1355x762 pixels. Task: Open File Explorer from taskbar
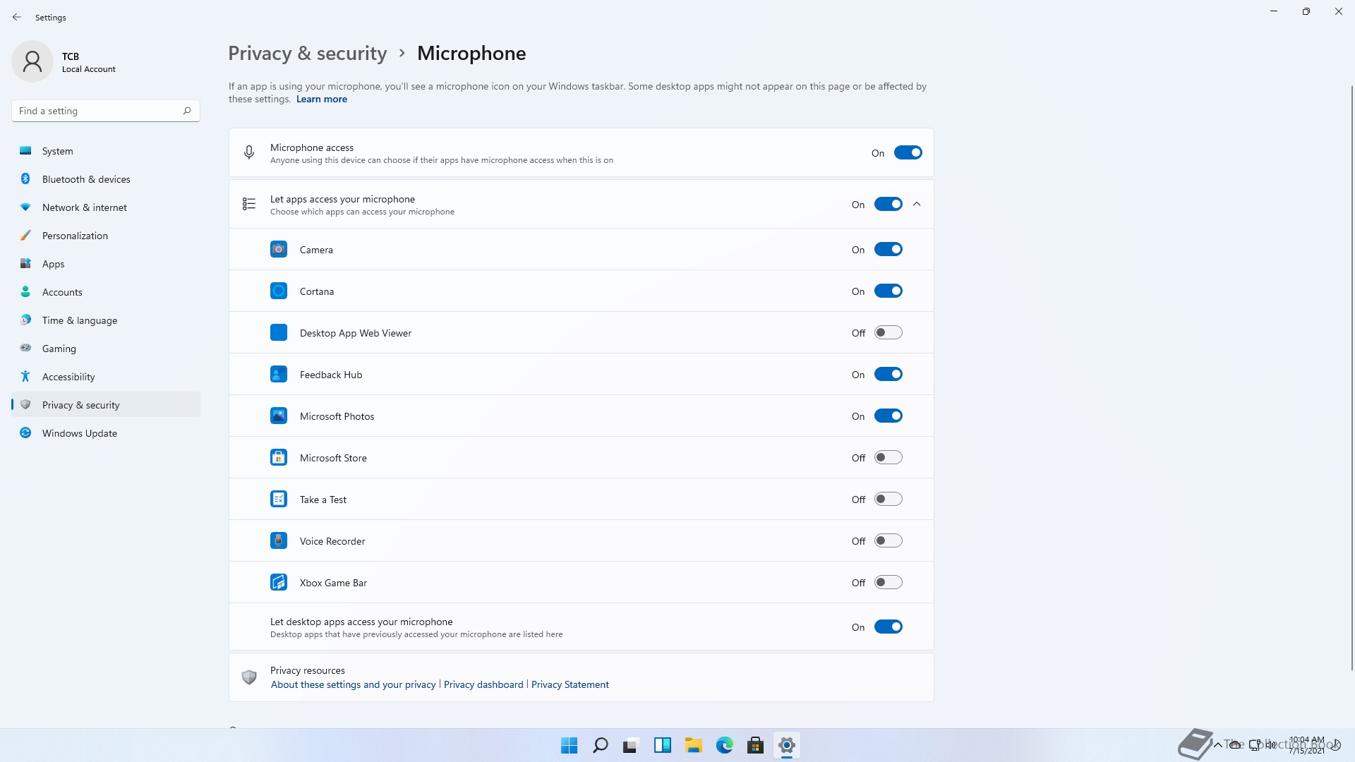693,745
